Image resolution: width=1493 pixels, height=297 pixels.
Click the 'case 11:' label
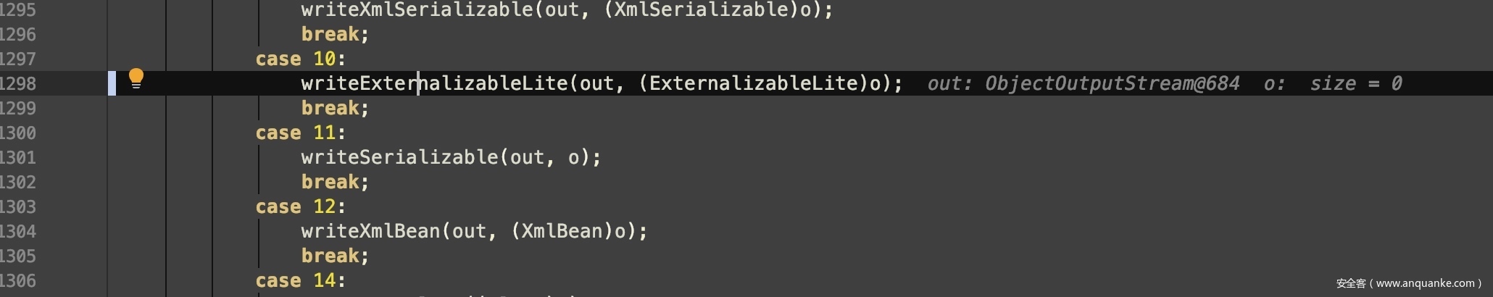(x=300, y=133)
